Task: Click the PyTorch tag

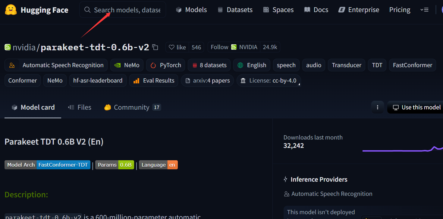Action: (x=165, y=65)
